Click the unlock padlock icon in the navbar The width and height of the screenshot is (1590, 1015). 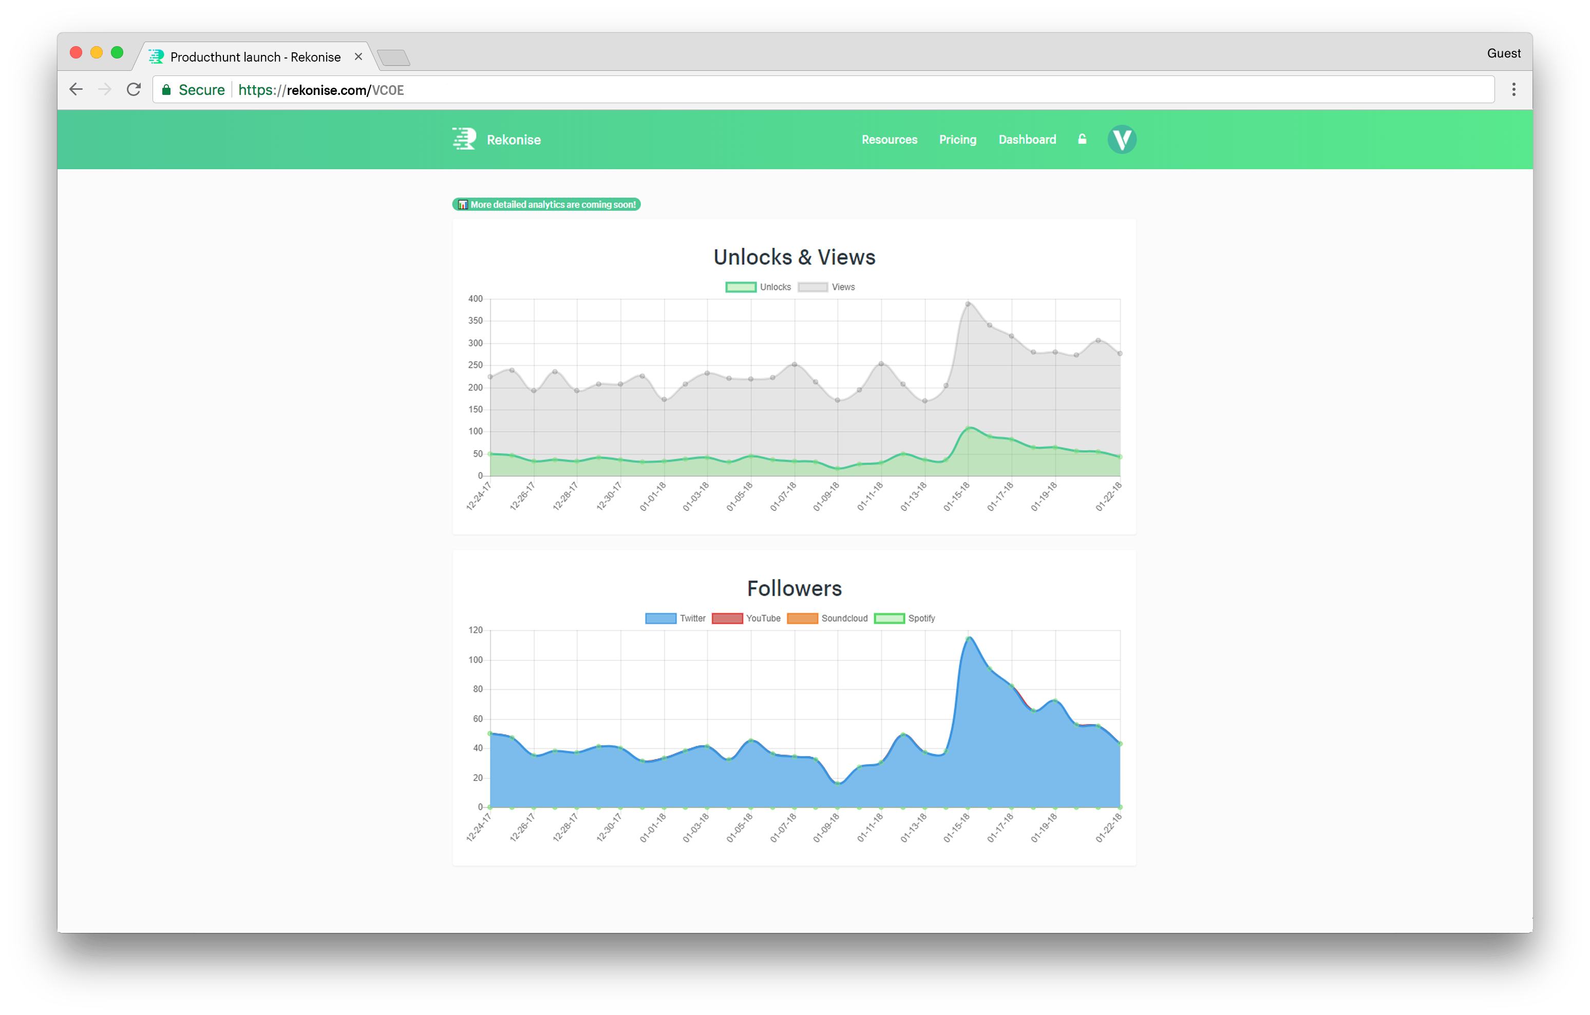click(x=1082, y=139)
